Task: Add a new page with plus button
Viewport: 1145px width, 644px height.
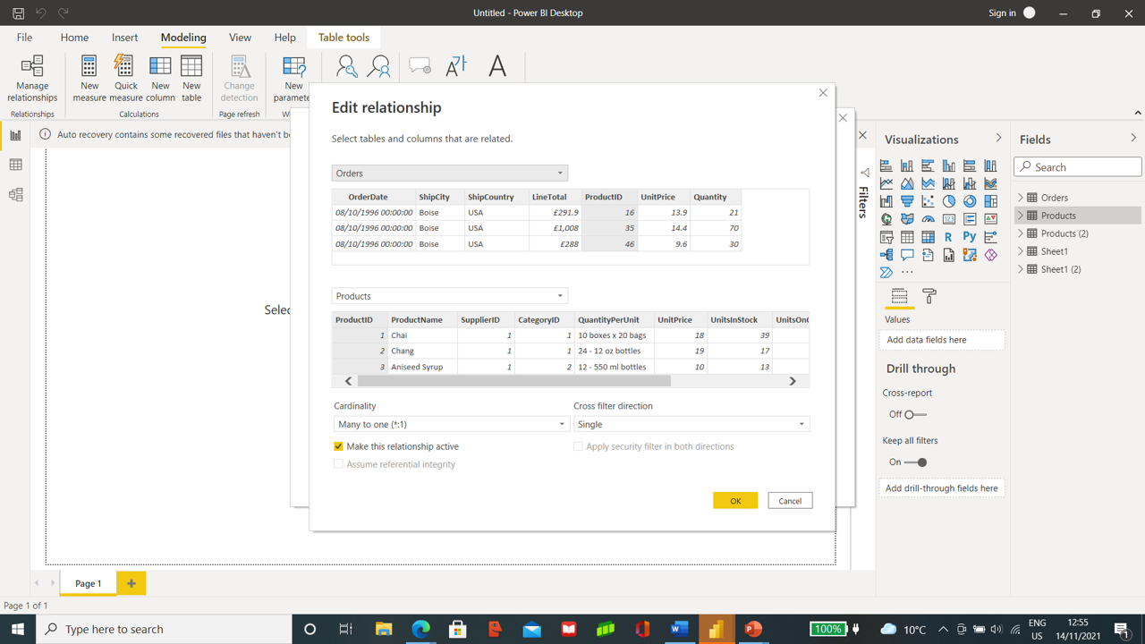Action: 131,583
